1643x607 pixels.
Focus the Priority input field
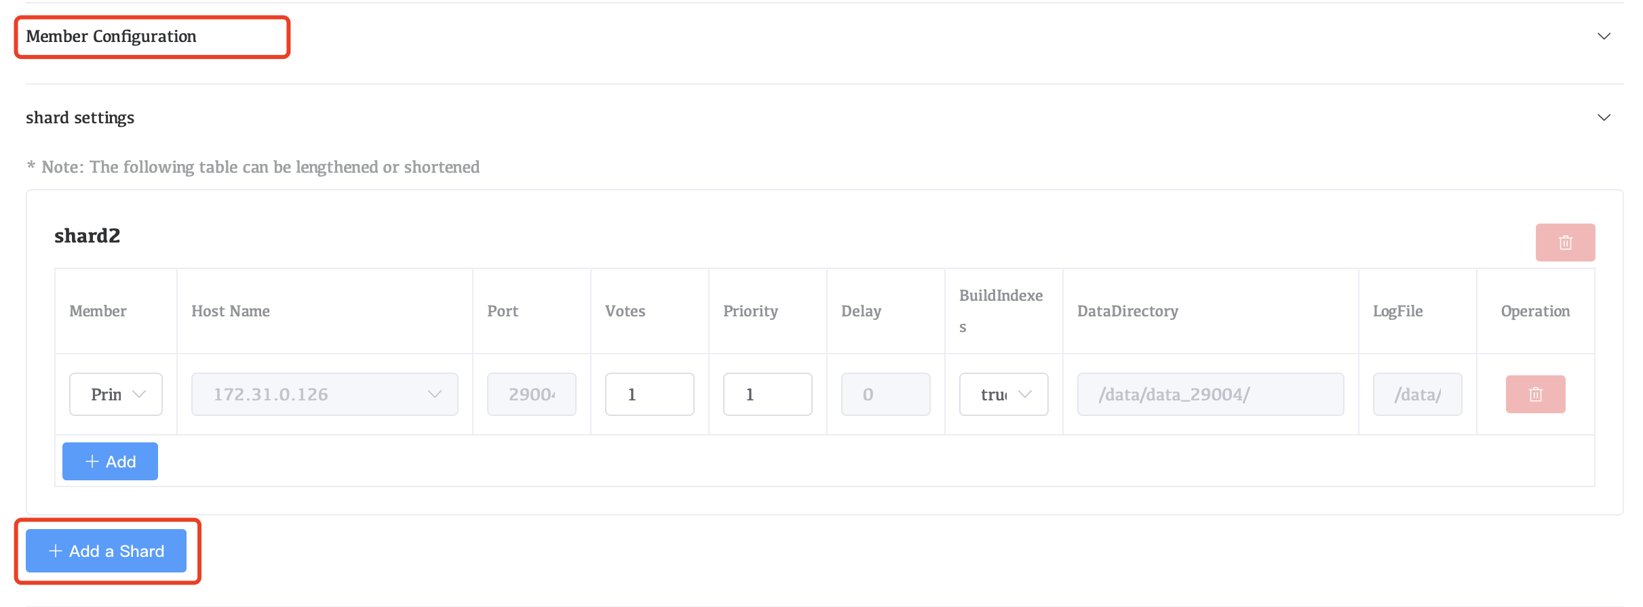(767, 394)
